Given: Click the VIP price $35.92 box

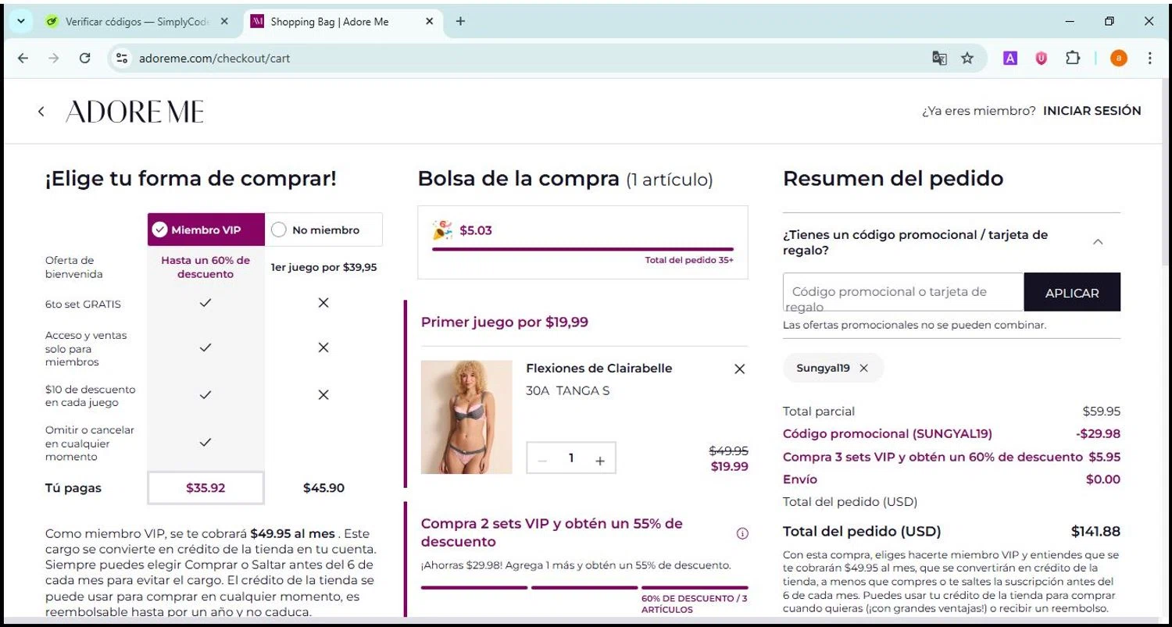Looking at the screenshot, I should point(205,488).
